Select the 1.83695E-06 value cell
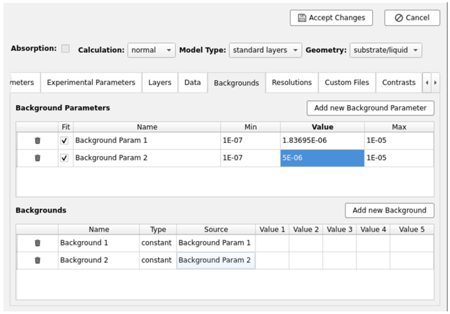This screenshot has width=450, height=314. click(323, 141)
